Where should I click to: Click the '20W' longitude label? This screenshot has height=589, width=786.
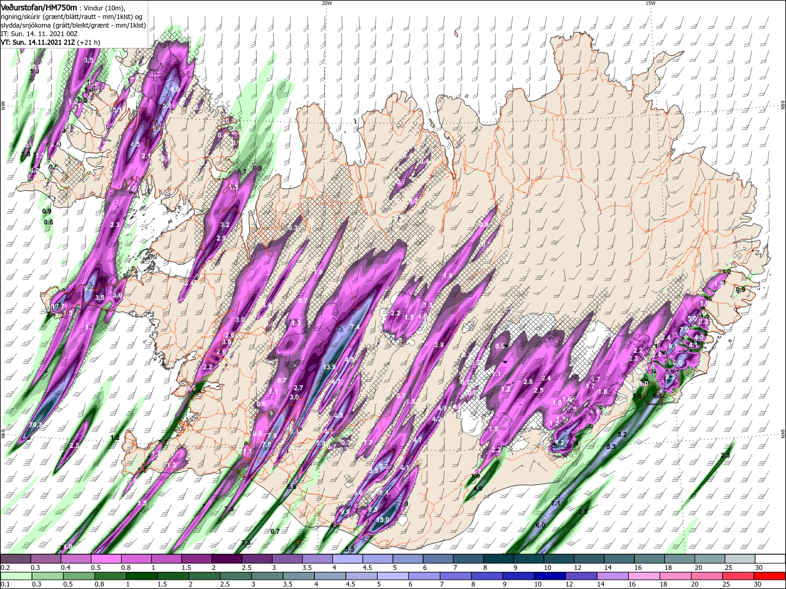(x=327, y=3)
